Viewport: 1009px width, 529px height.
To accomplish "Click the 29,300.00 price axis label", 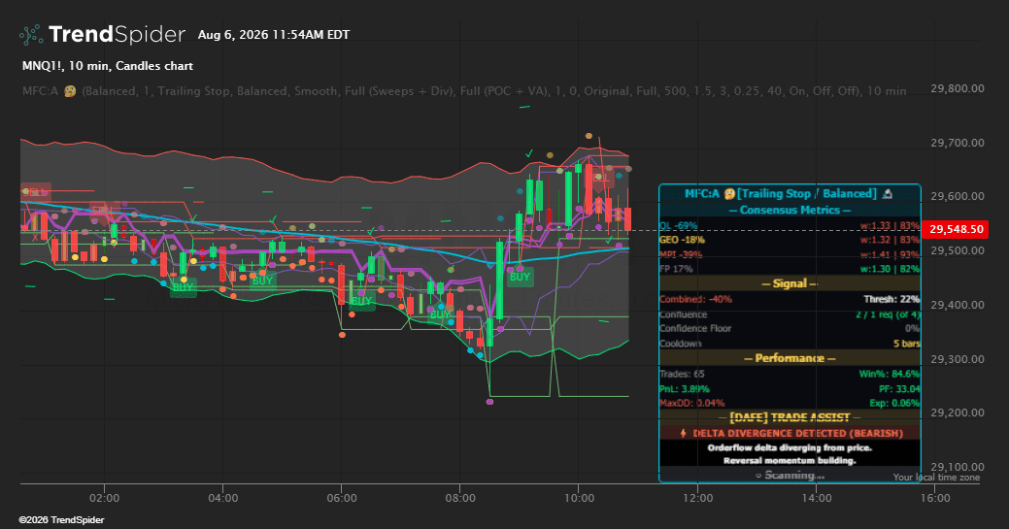I will pos(957,358).
